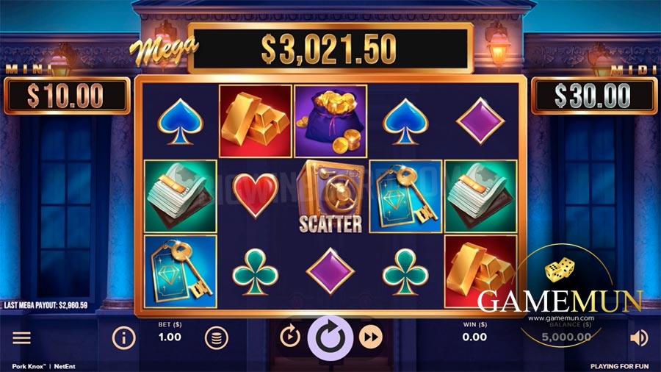
Task: Select the bet amount 1.00
Action: click(170, 337)
